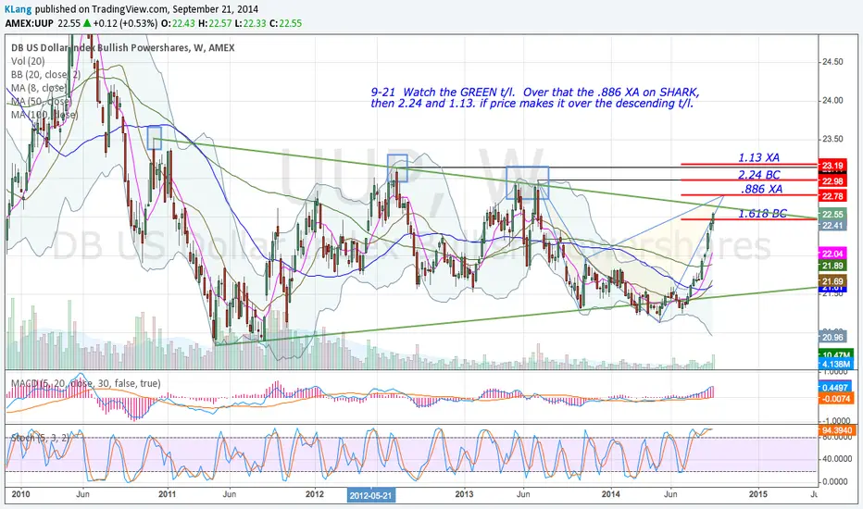Click the 2014 label on time axis
Screen dimensions: 863x509
(x=611, y=493)
